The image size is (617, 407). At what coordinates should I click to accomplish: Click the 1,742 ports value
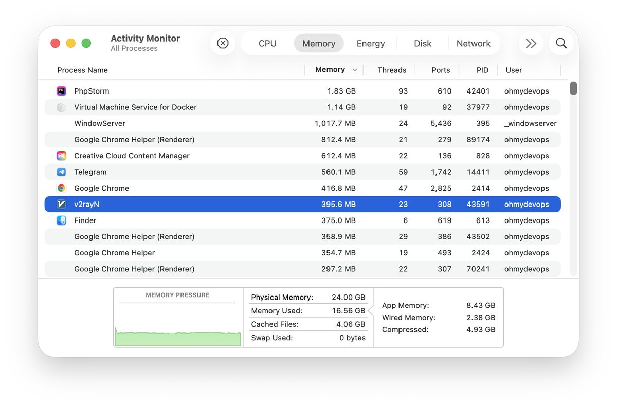pos(442,172)
